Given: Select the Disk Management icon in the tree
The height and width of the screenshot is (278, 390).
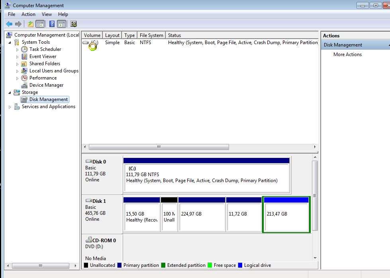Looking at the screenshot, I should (24, 99).
